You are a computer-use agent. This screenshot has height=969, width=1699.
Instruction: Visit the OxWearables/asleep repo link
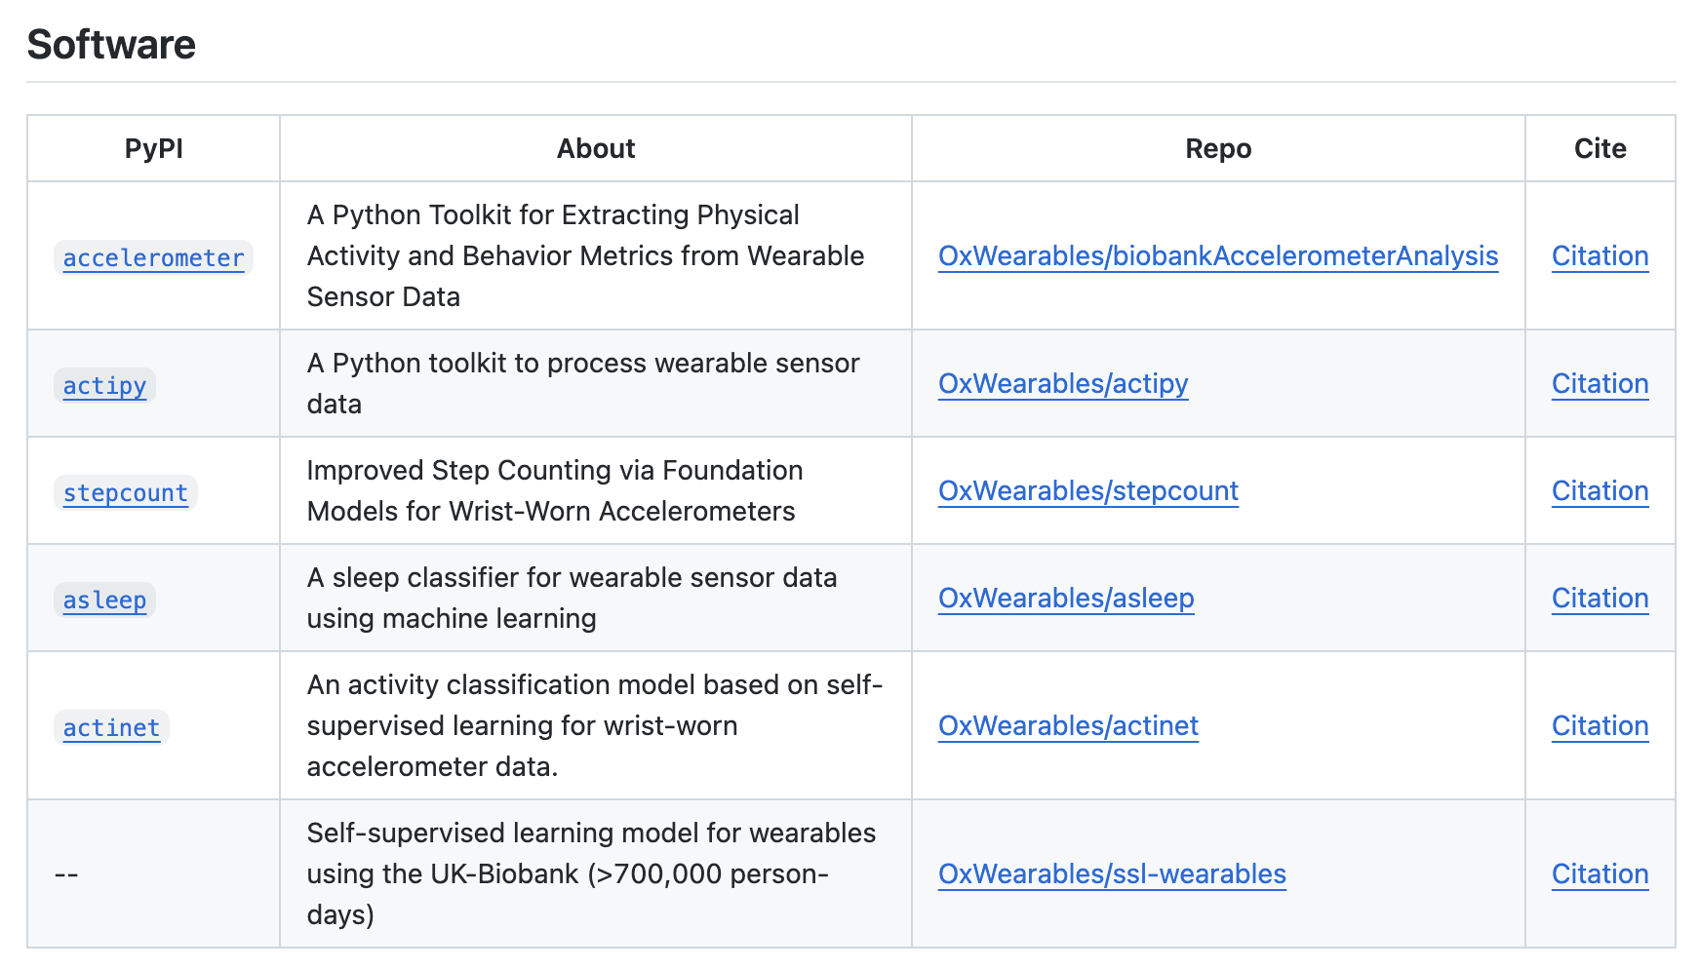1066,599
